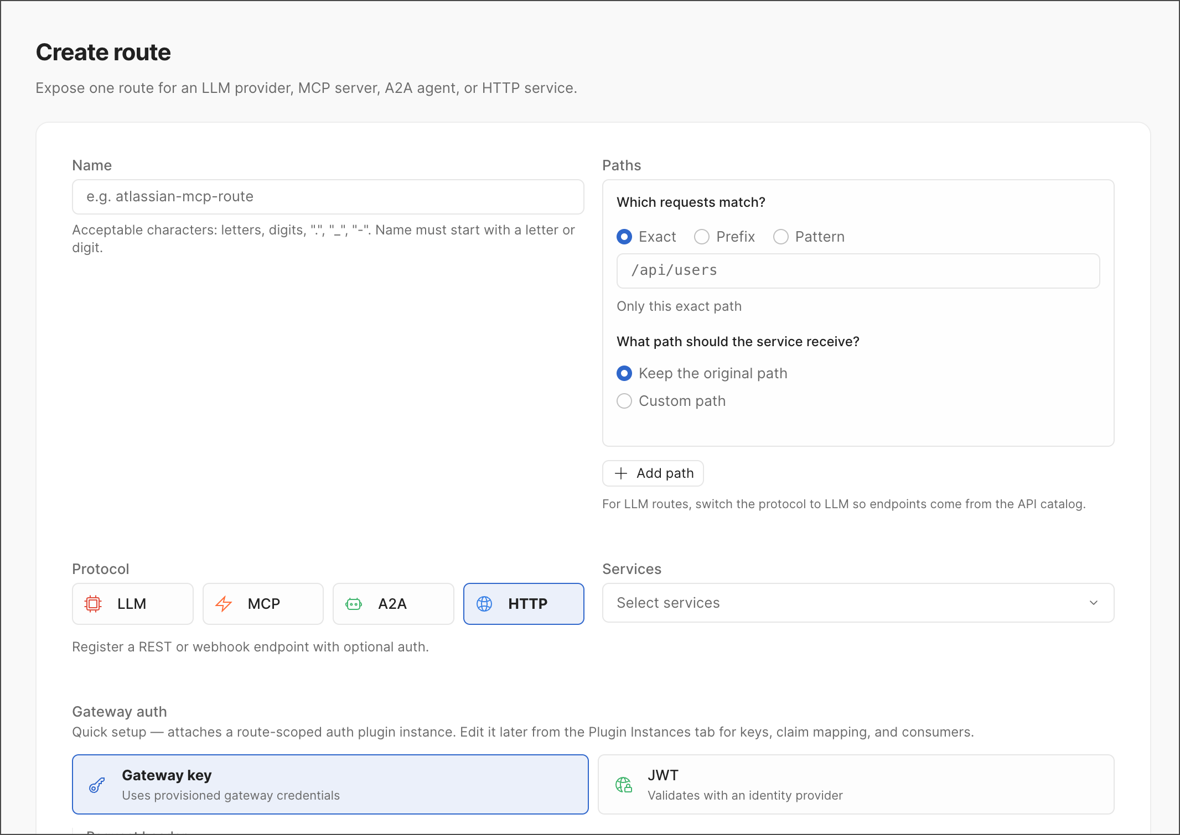Click the Protocol section label
This screenshot has height=835, width=1180.
point(101,569)
